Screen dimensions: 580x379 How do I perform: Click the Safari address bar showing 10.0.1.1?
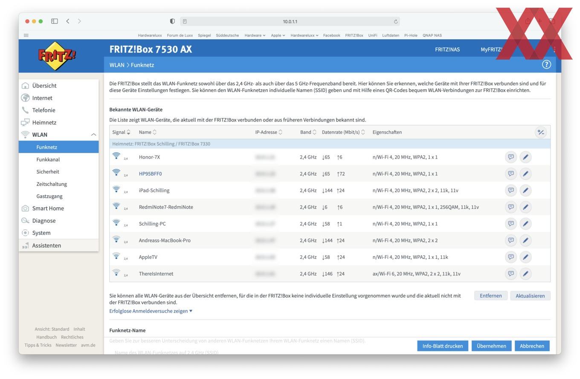[290, 21]
